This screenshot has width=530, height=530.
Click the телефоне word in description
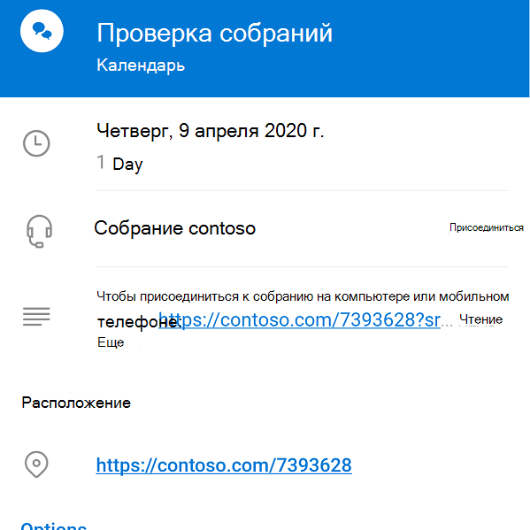click(x=139, y=322)
